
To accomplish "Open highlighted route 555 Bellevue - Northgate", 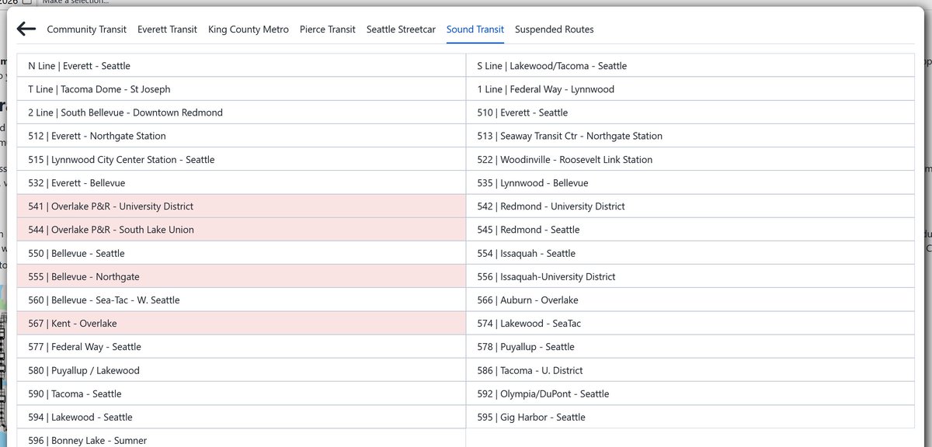I will click(241, 276).
